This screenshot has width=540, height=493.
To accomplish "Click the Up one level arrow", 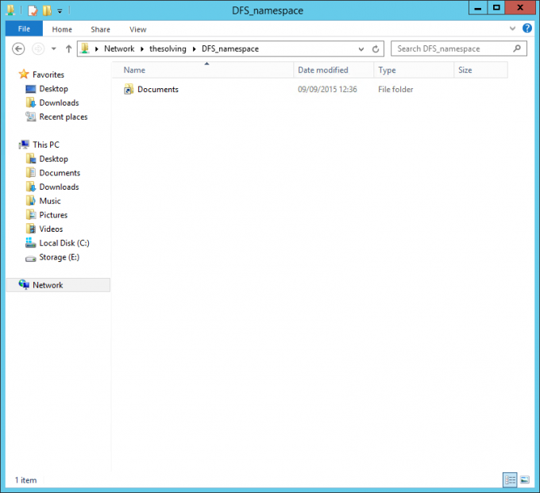I will click(68, 48).
